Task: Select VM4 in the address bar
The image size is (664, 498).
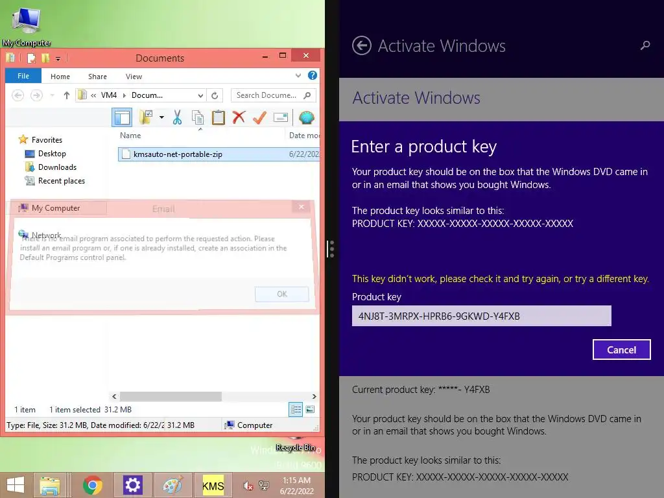Action: pyautogui.click(x=109, y=95)
